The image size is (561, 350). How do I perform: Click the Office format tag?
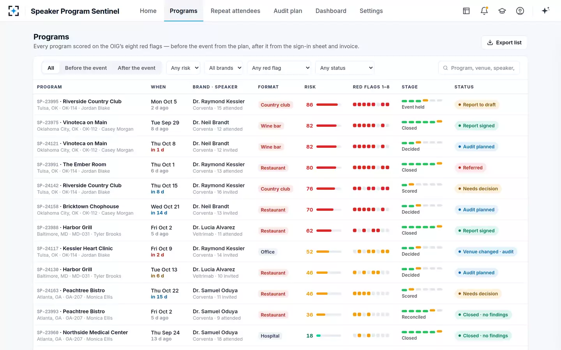[x=268, y=252]
